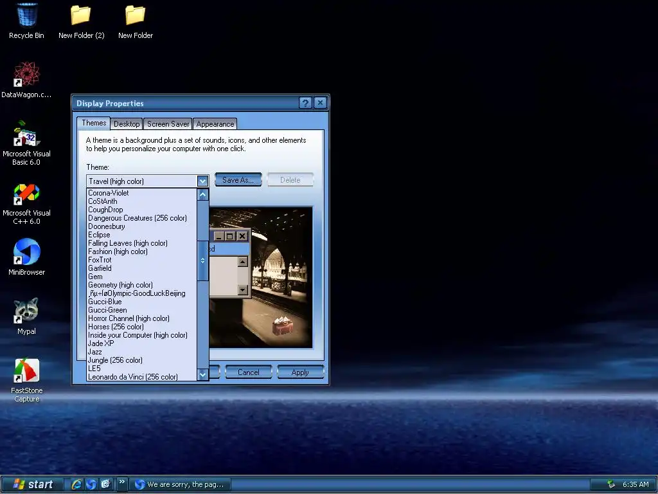
Task: Click the third quick launch icon
Action: coord(105,484)
